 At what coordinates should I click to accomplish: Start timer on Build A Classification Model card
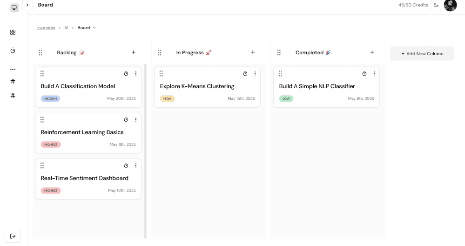[126, 74]
